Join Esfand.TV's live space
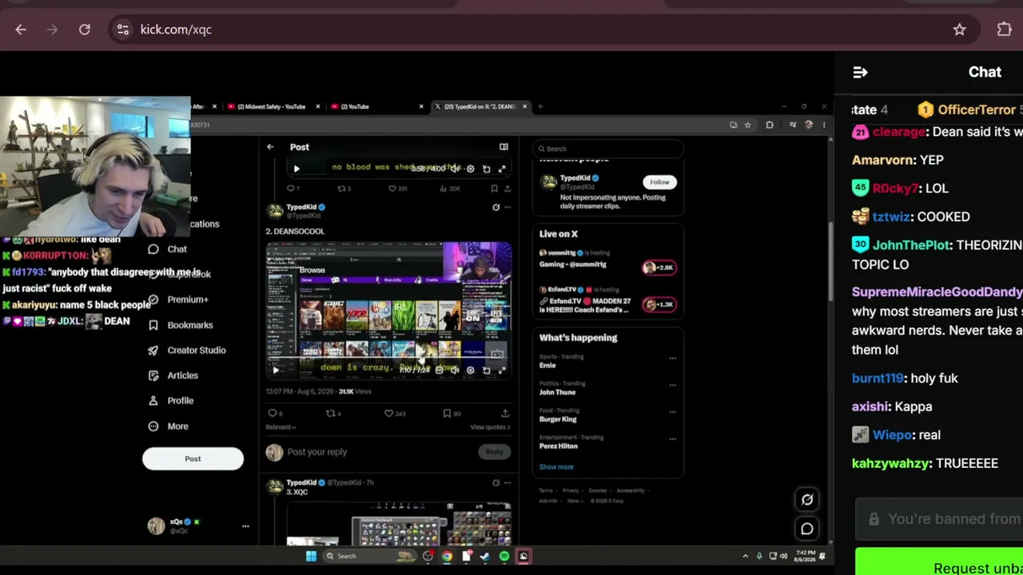1023x575 pixels. click(659, 304)
